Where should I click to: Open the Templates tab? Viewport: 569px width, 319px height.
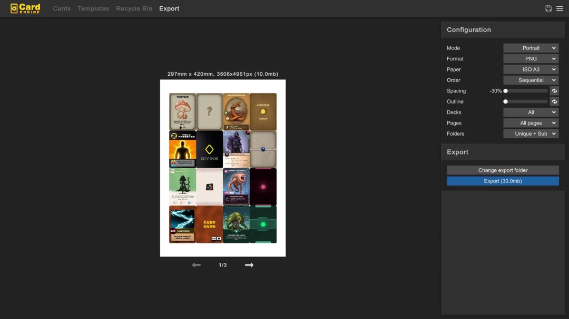[x=93, y=8]
